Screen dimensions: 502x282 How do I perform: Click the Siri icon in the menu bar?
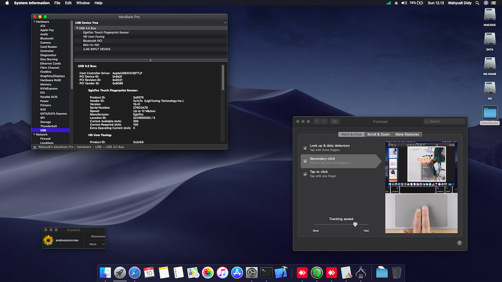(x=486, y=3)
